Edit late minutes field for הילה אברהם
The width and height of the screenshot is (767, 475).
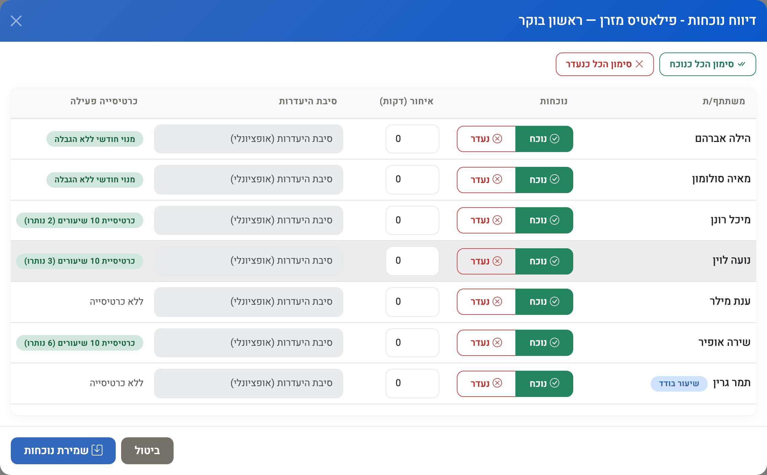pos(412,139)
